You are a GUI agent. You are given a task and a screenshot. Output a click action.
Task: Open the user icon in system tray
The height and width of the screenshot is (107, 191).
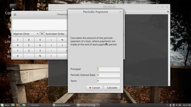tap(170, 105)
